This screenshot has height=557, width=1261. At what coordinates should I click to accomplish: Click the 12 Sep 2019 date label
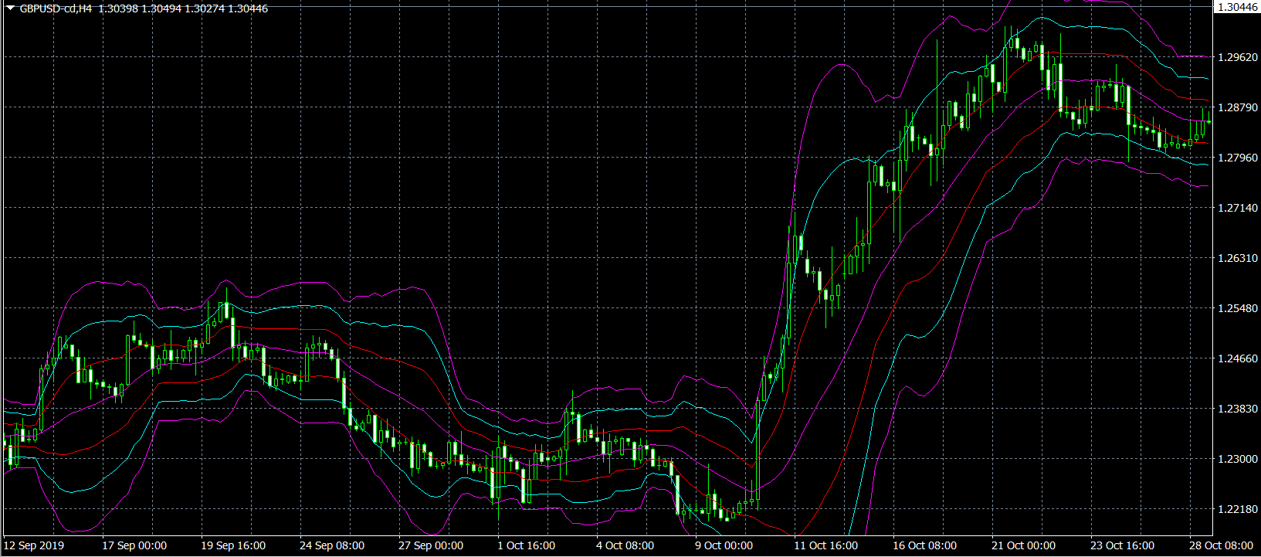click(35, 545)
